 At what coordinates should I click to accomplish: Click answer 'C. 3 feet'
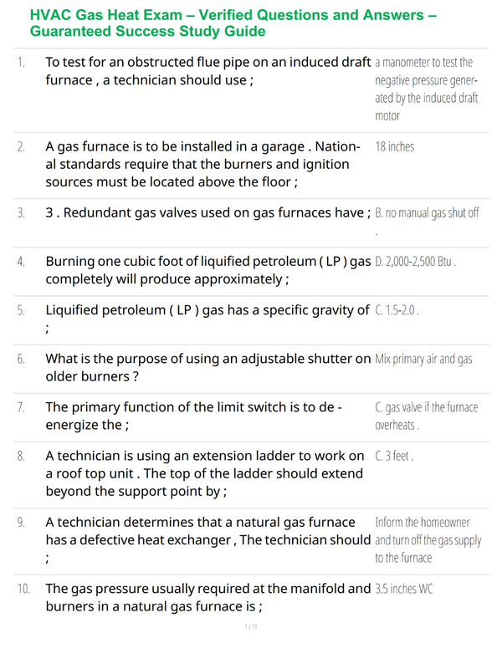(394, 456)
